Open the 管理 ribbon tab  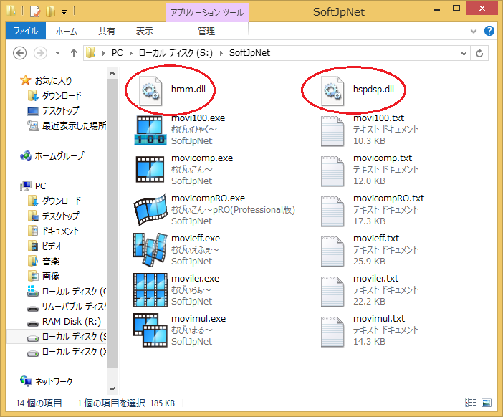206,31
